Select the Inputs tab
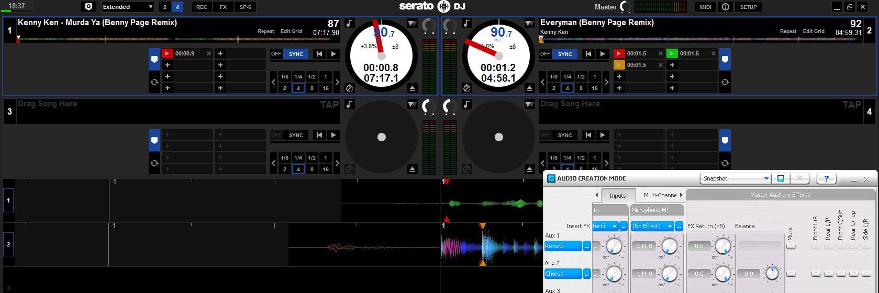Viewport: 879px width, 293px height. pyautogui.click(x=618, y=196)
